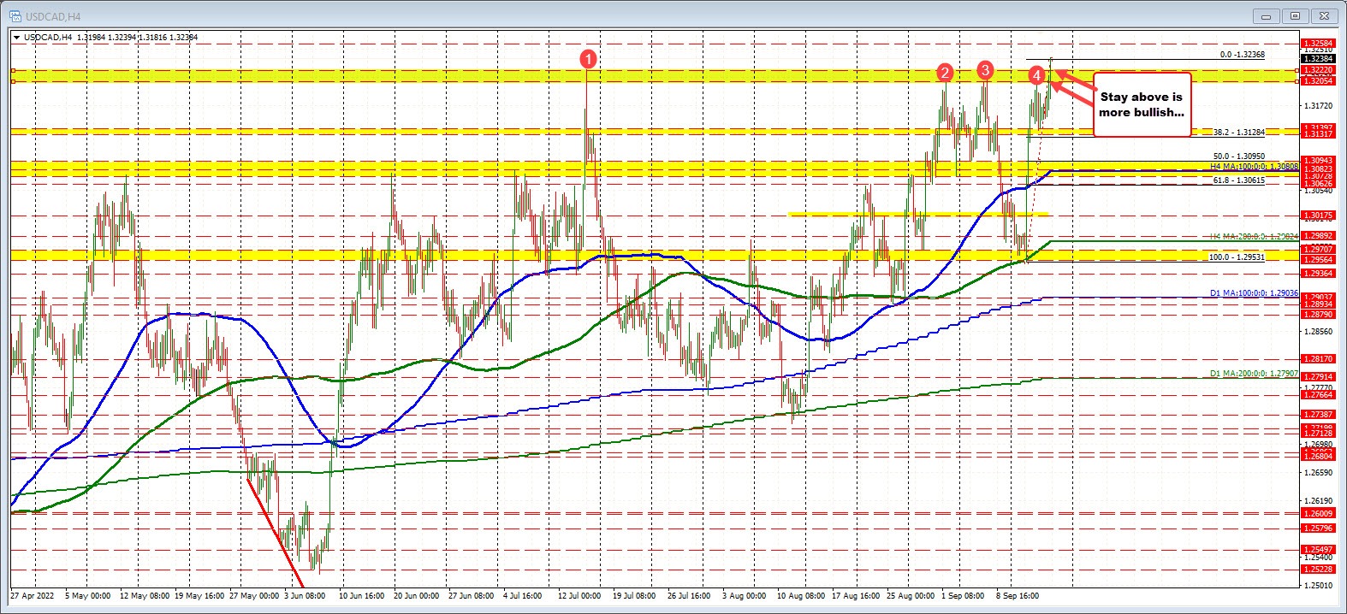Select Fibonacci label 100.0 - 1.29531
1347x614 pixels.
[1237, 257]
